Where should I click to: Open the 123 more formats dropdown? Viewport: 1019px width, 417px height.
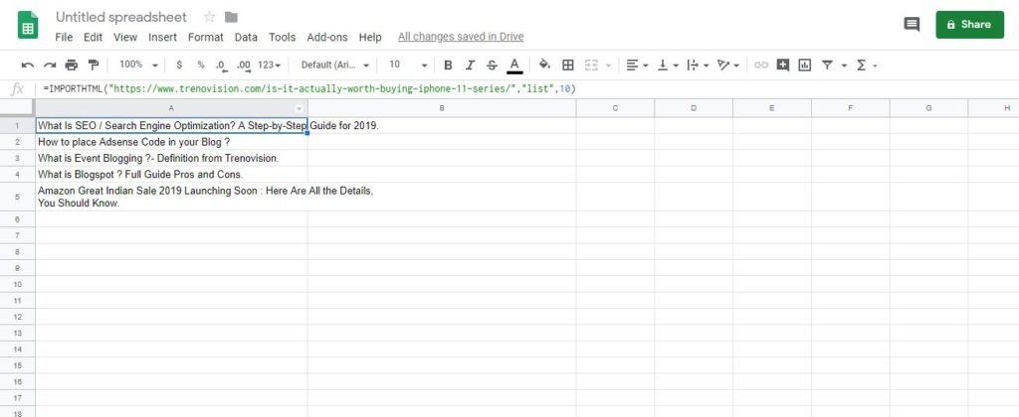click(269, 65)
